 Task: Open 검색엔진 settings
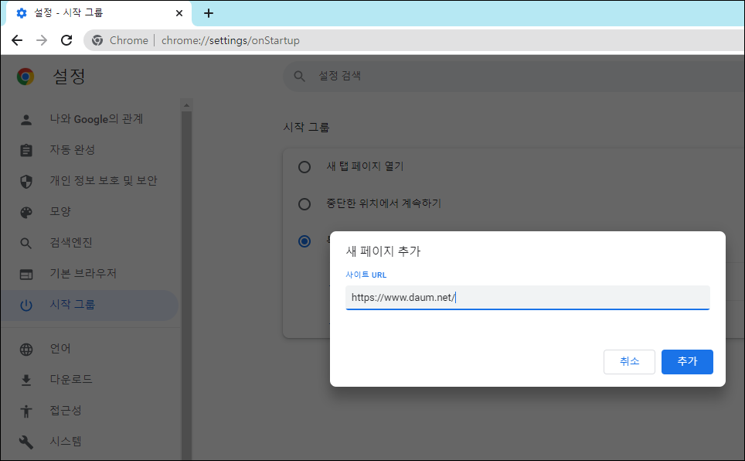tap(90, 243)
